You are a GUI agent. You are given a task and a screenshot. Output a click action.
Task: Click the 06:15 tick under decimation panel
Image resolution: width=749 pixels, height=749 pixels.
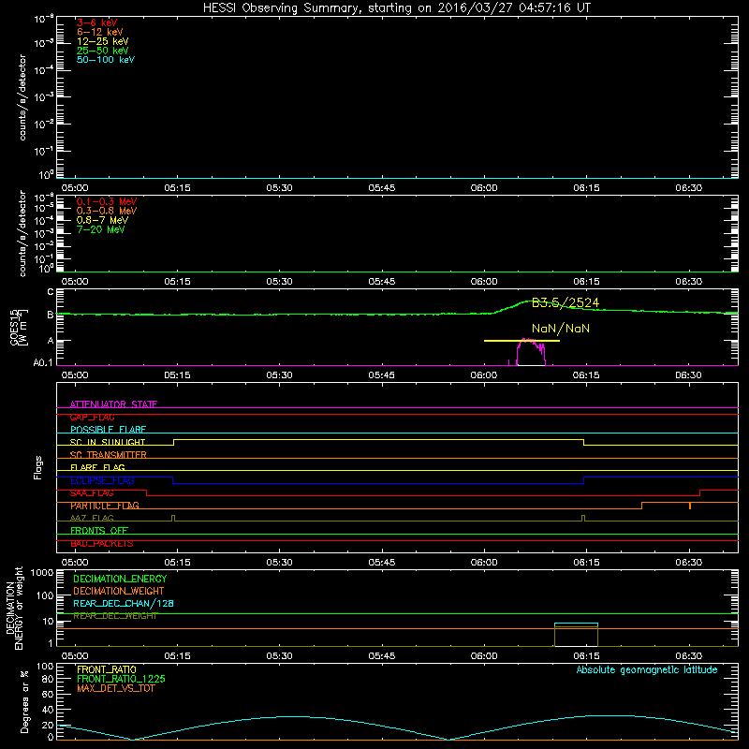pyautogui.click(x=586, y=656)
